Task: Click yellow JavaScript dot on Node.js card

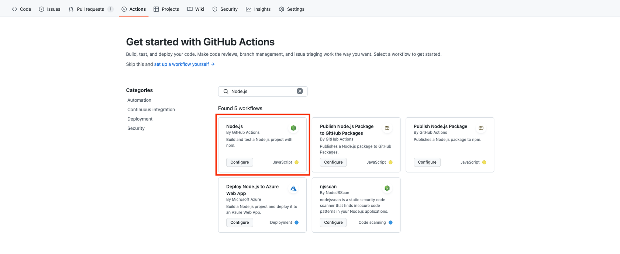Action: [297, 162]
